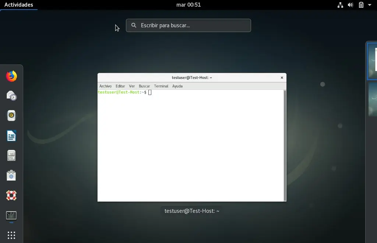Image resolution: width=377 pixels, height=243 pixels.
Task: Open LibreOffice Writer from the dock
Action: coord(11,135)
